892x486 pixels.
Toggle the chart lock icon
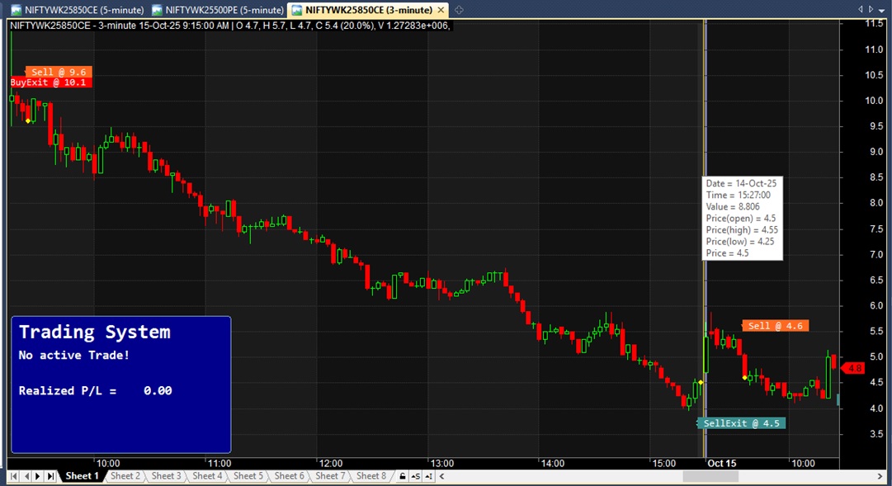[402, 476]
